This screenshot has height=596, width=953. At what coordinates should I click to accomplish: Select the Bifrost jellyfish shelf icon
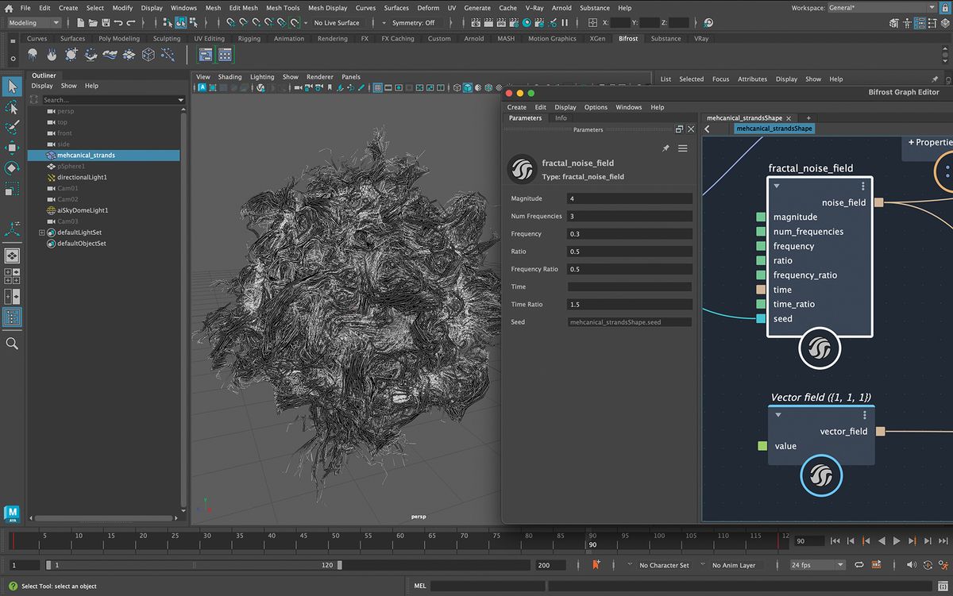point(33,56)
